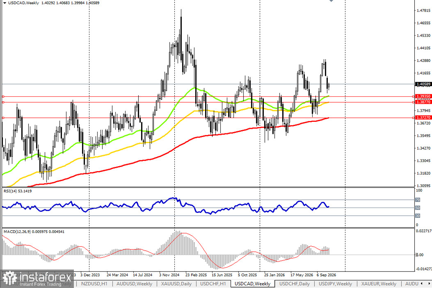Click the RSI level 30 label
432x288 pixels.
click(418, 216)
